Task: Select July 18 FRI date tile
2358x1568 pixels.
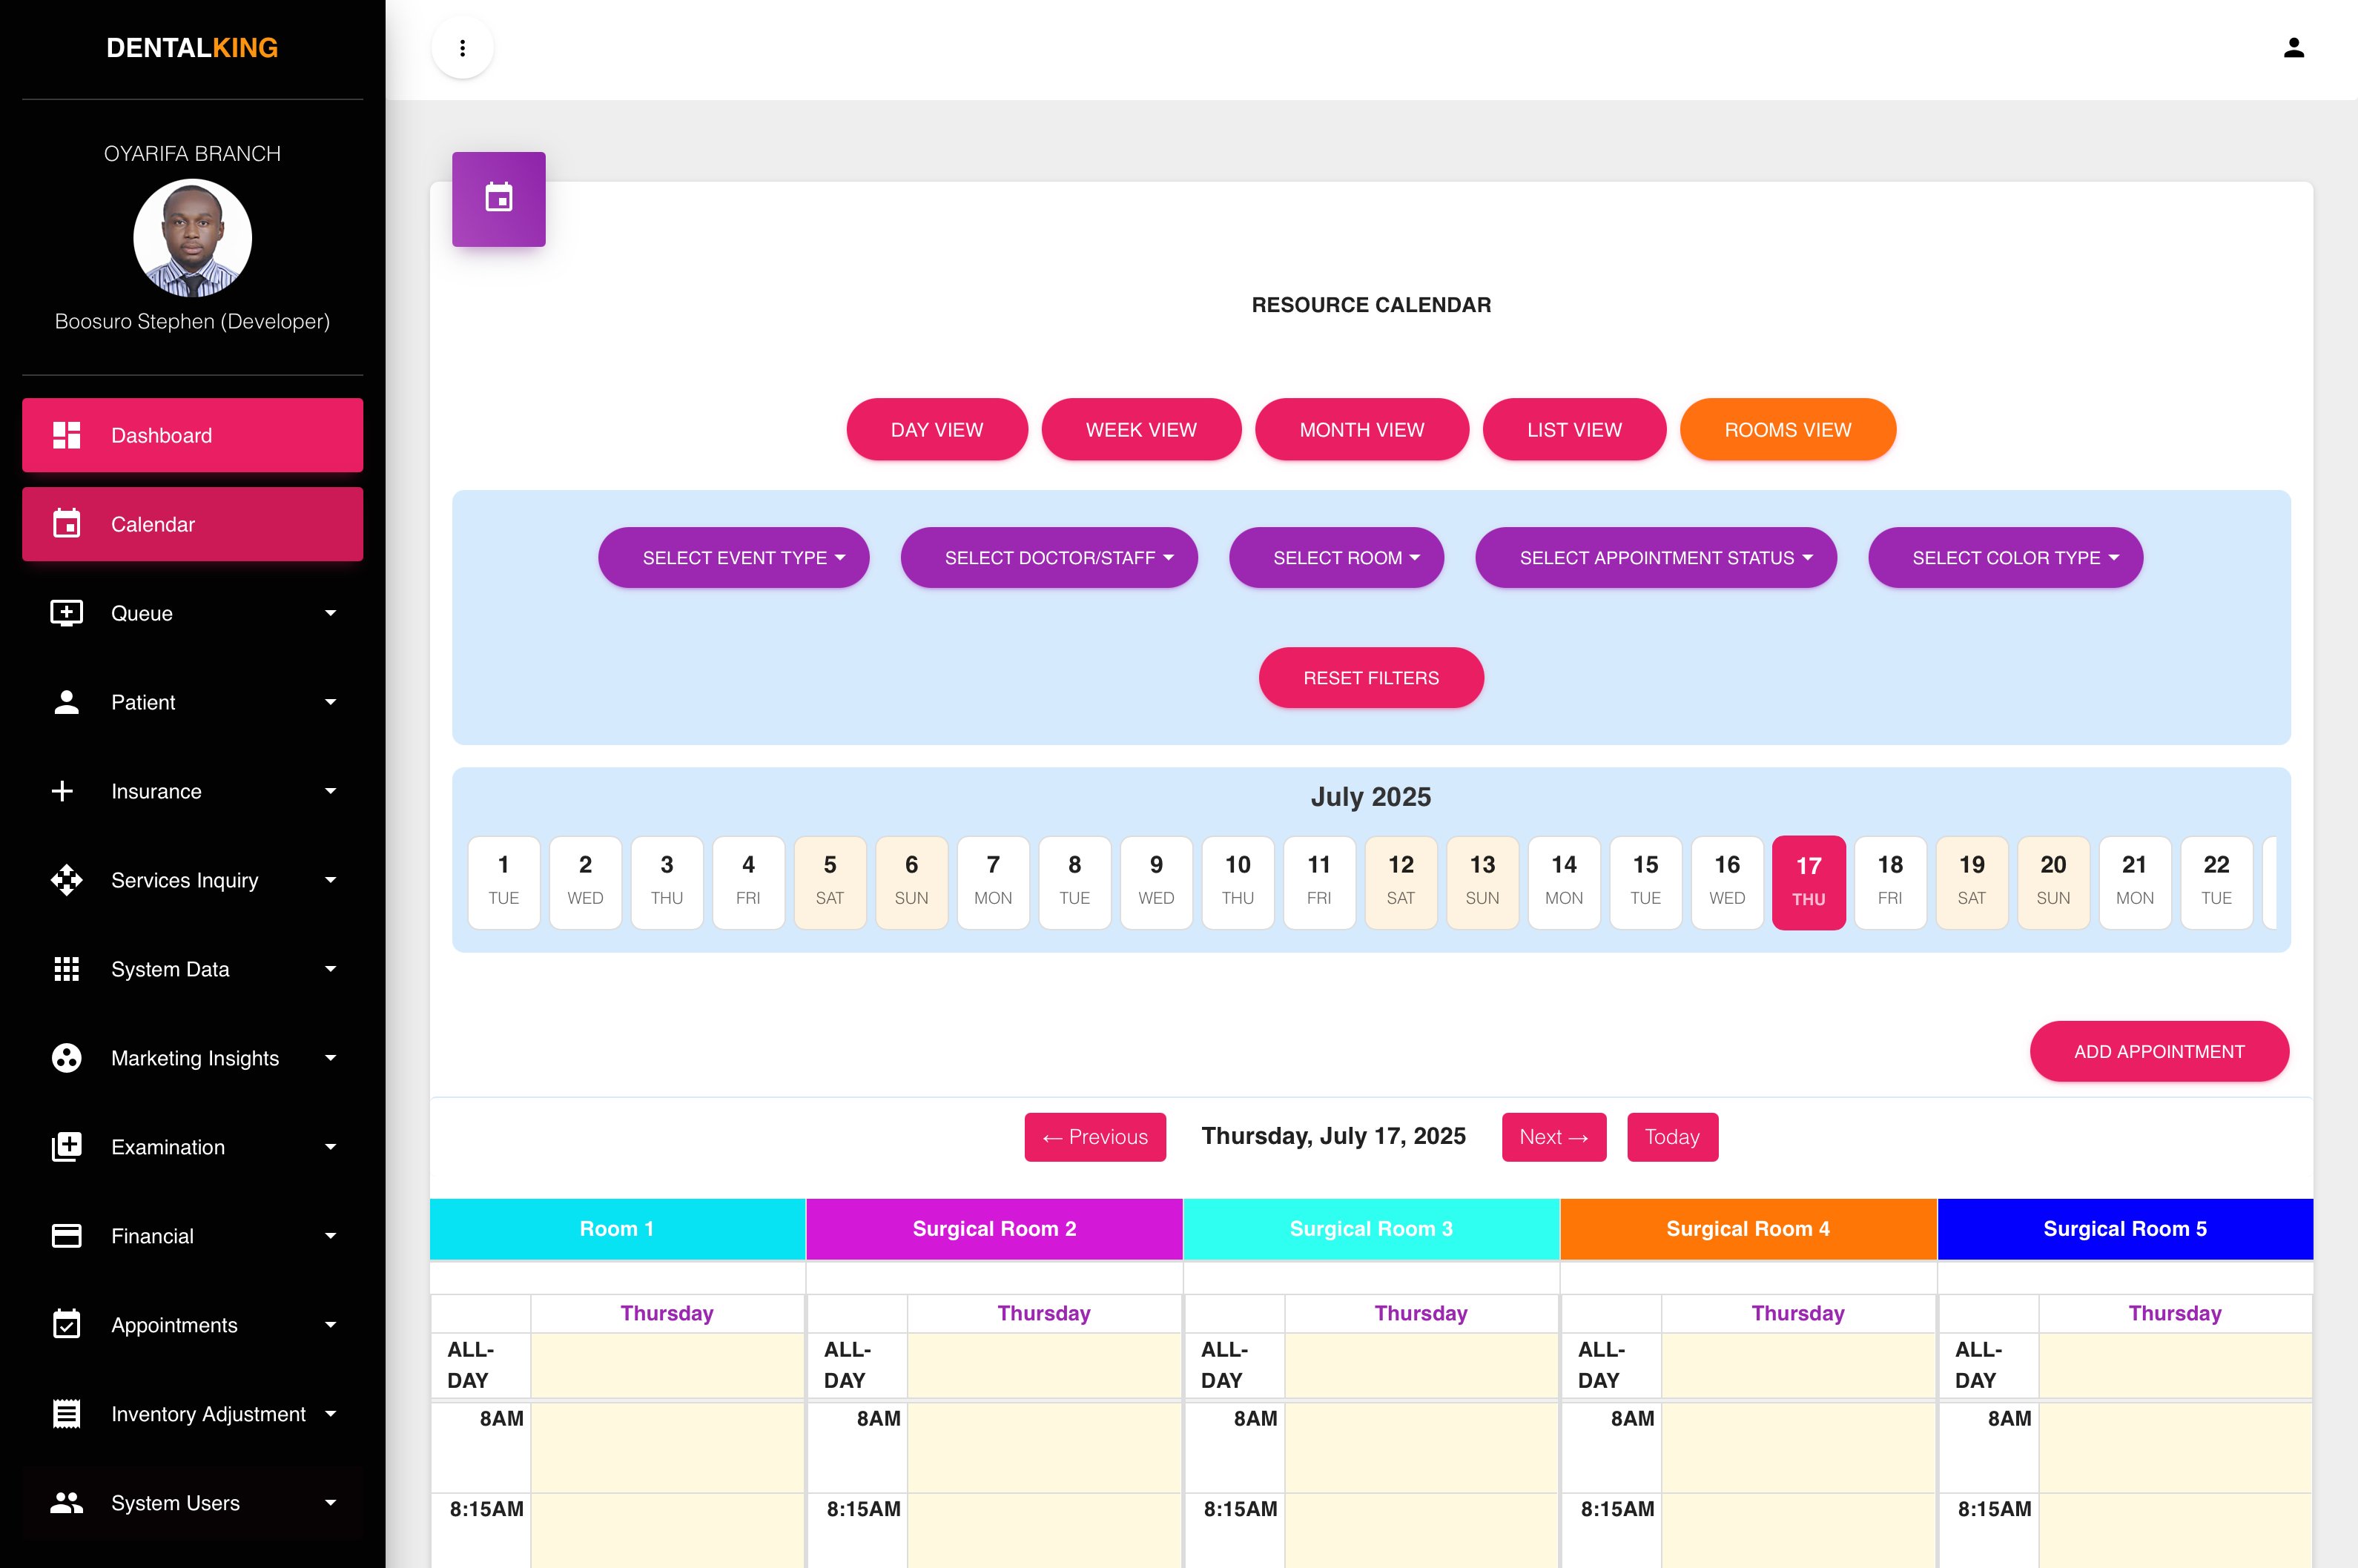Action: [x=1889, y=882]
